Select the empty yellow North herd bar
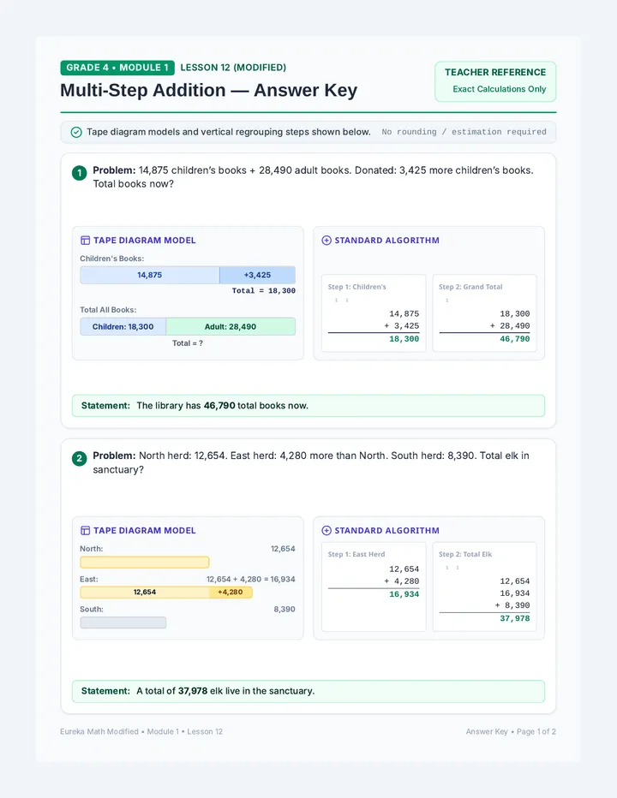The image size is (617, 798). pos(145,562)
